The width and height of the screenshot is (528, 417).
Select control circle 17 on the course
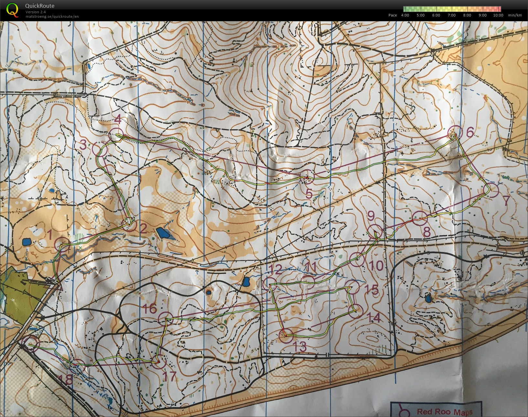tap(159, 361)
